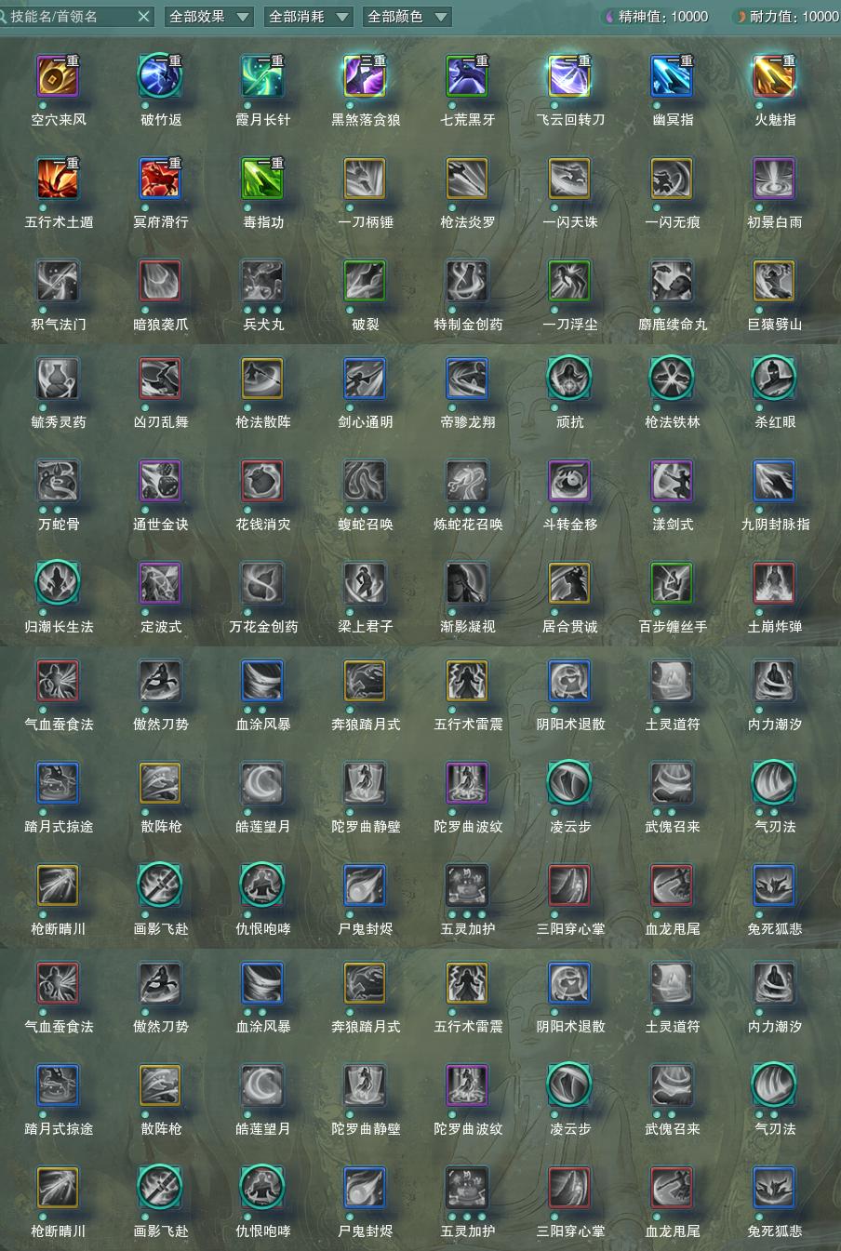This screenshot has height=1251, width=841.
Task: Click the 定波式 skill icon
Action: [161, 583]
